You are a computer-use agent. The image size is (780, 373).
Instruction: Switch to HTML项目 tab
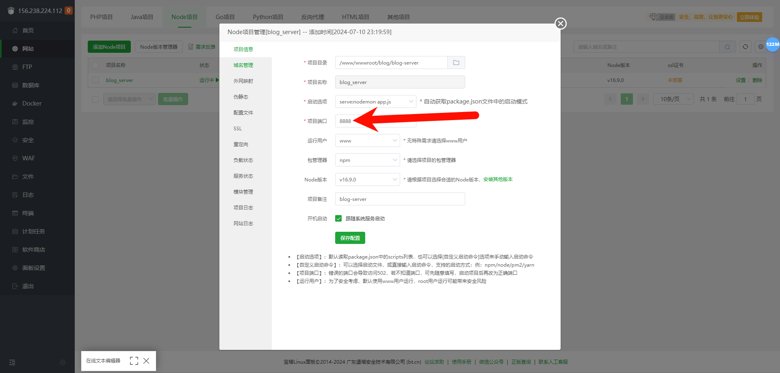pos(356,17)
